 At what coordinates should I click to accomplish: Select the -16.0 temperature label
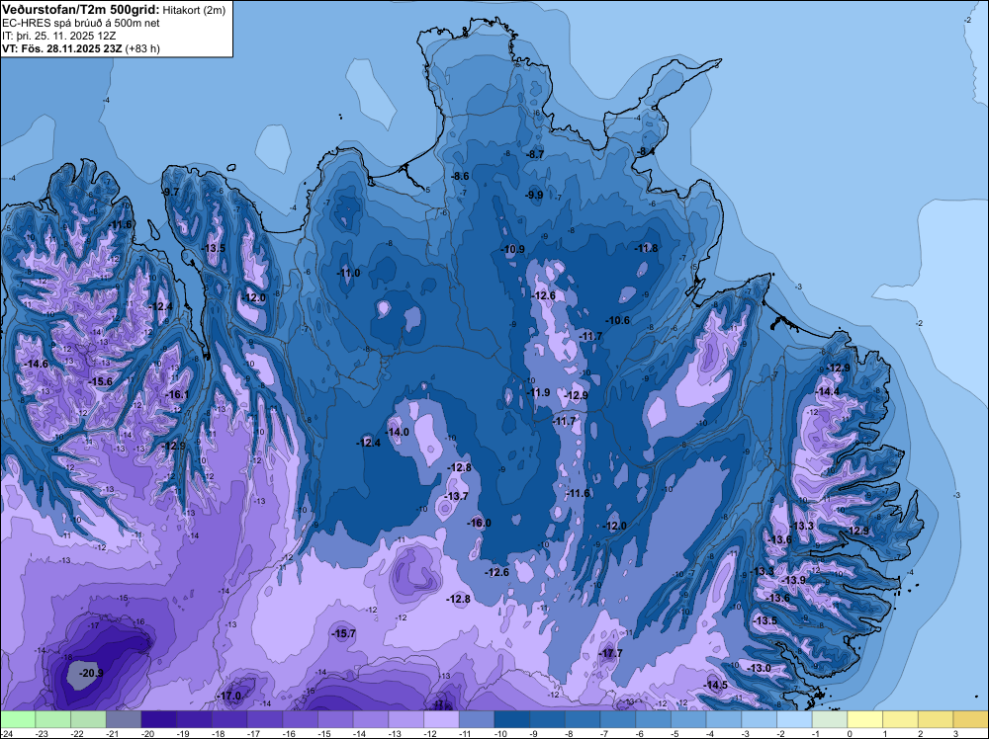pos(479,523)
